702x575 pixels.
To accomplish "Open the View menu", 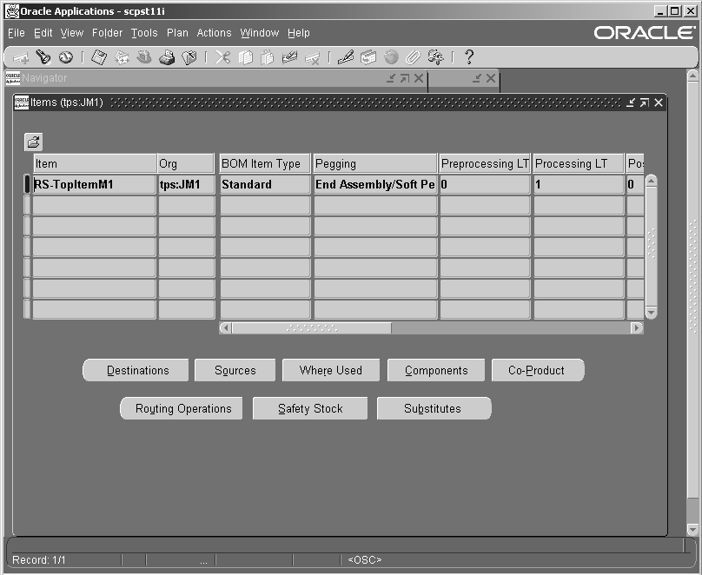I will click(x=72, y=33).
